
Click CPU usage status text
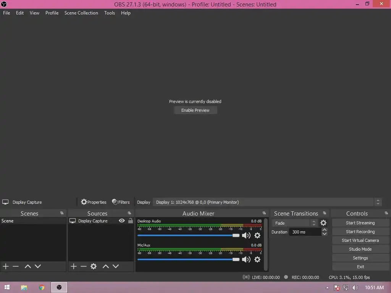[x=349, y=277]
